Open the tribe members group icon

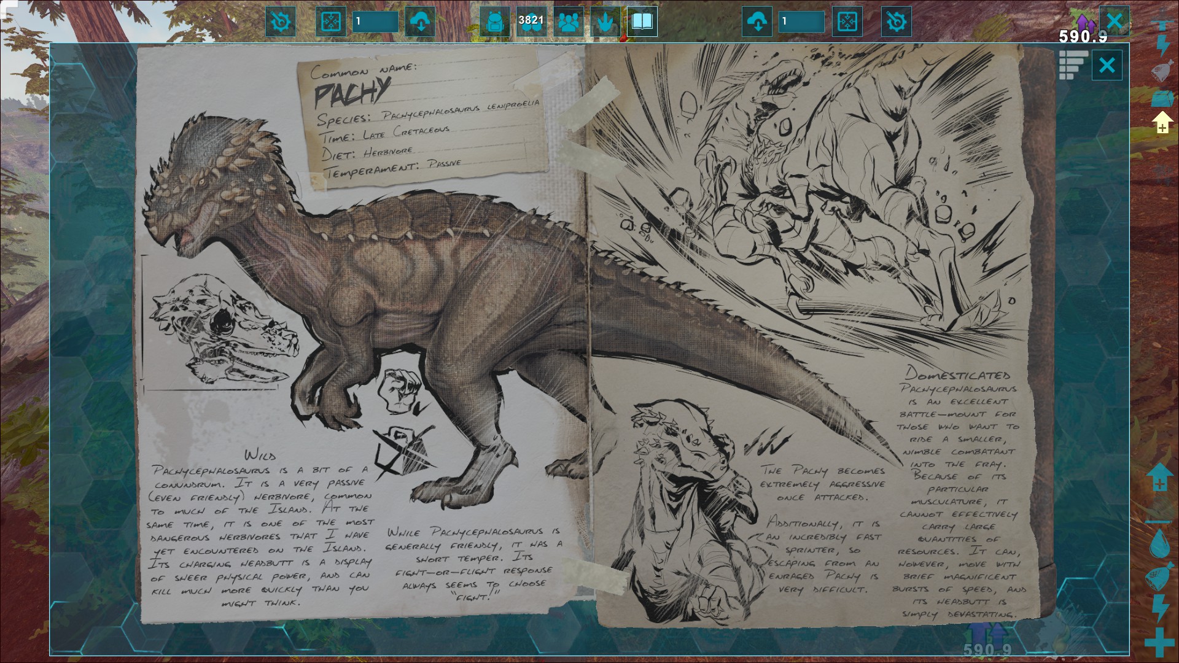click(569, 22)
